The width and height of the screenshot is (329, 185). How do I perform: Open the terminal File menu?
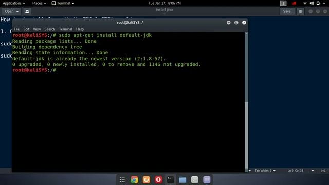coord(16,29)
